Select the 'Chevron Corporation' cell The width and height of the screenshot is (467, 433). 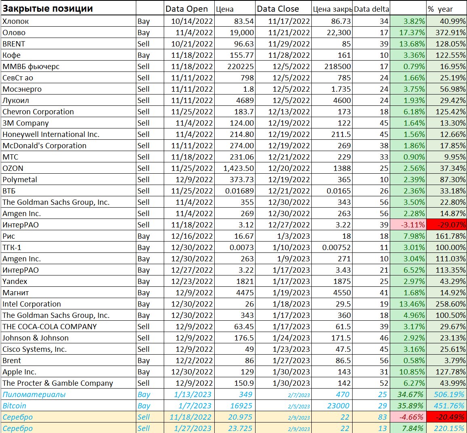(x=68, y=111)
